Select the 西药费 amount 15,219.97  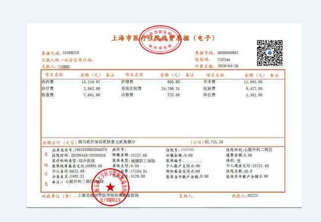91,82
